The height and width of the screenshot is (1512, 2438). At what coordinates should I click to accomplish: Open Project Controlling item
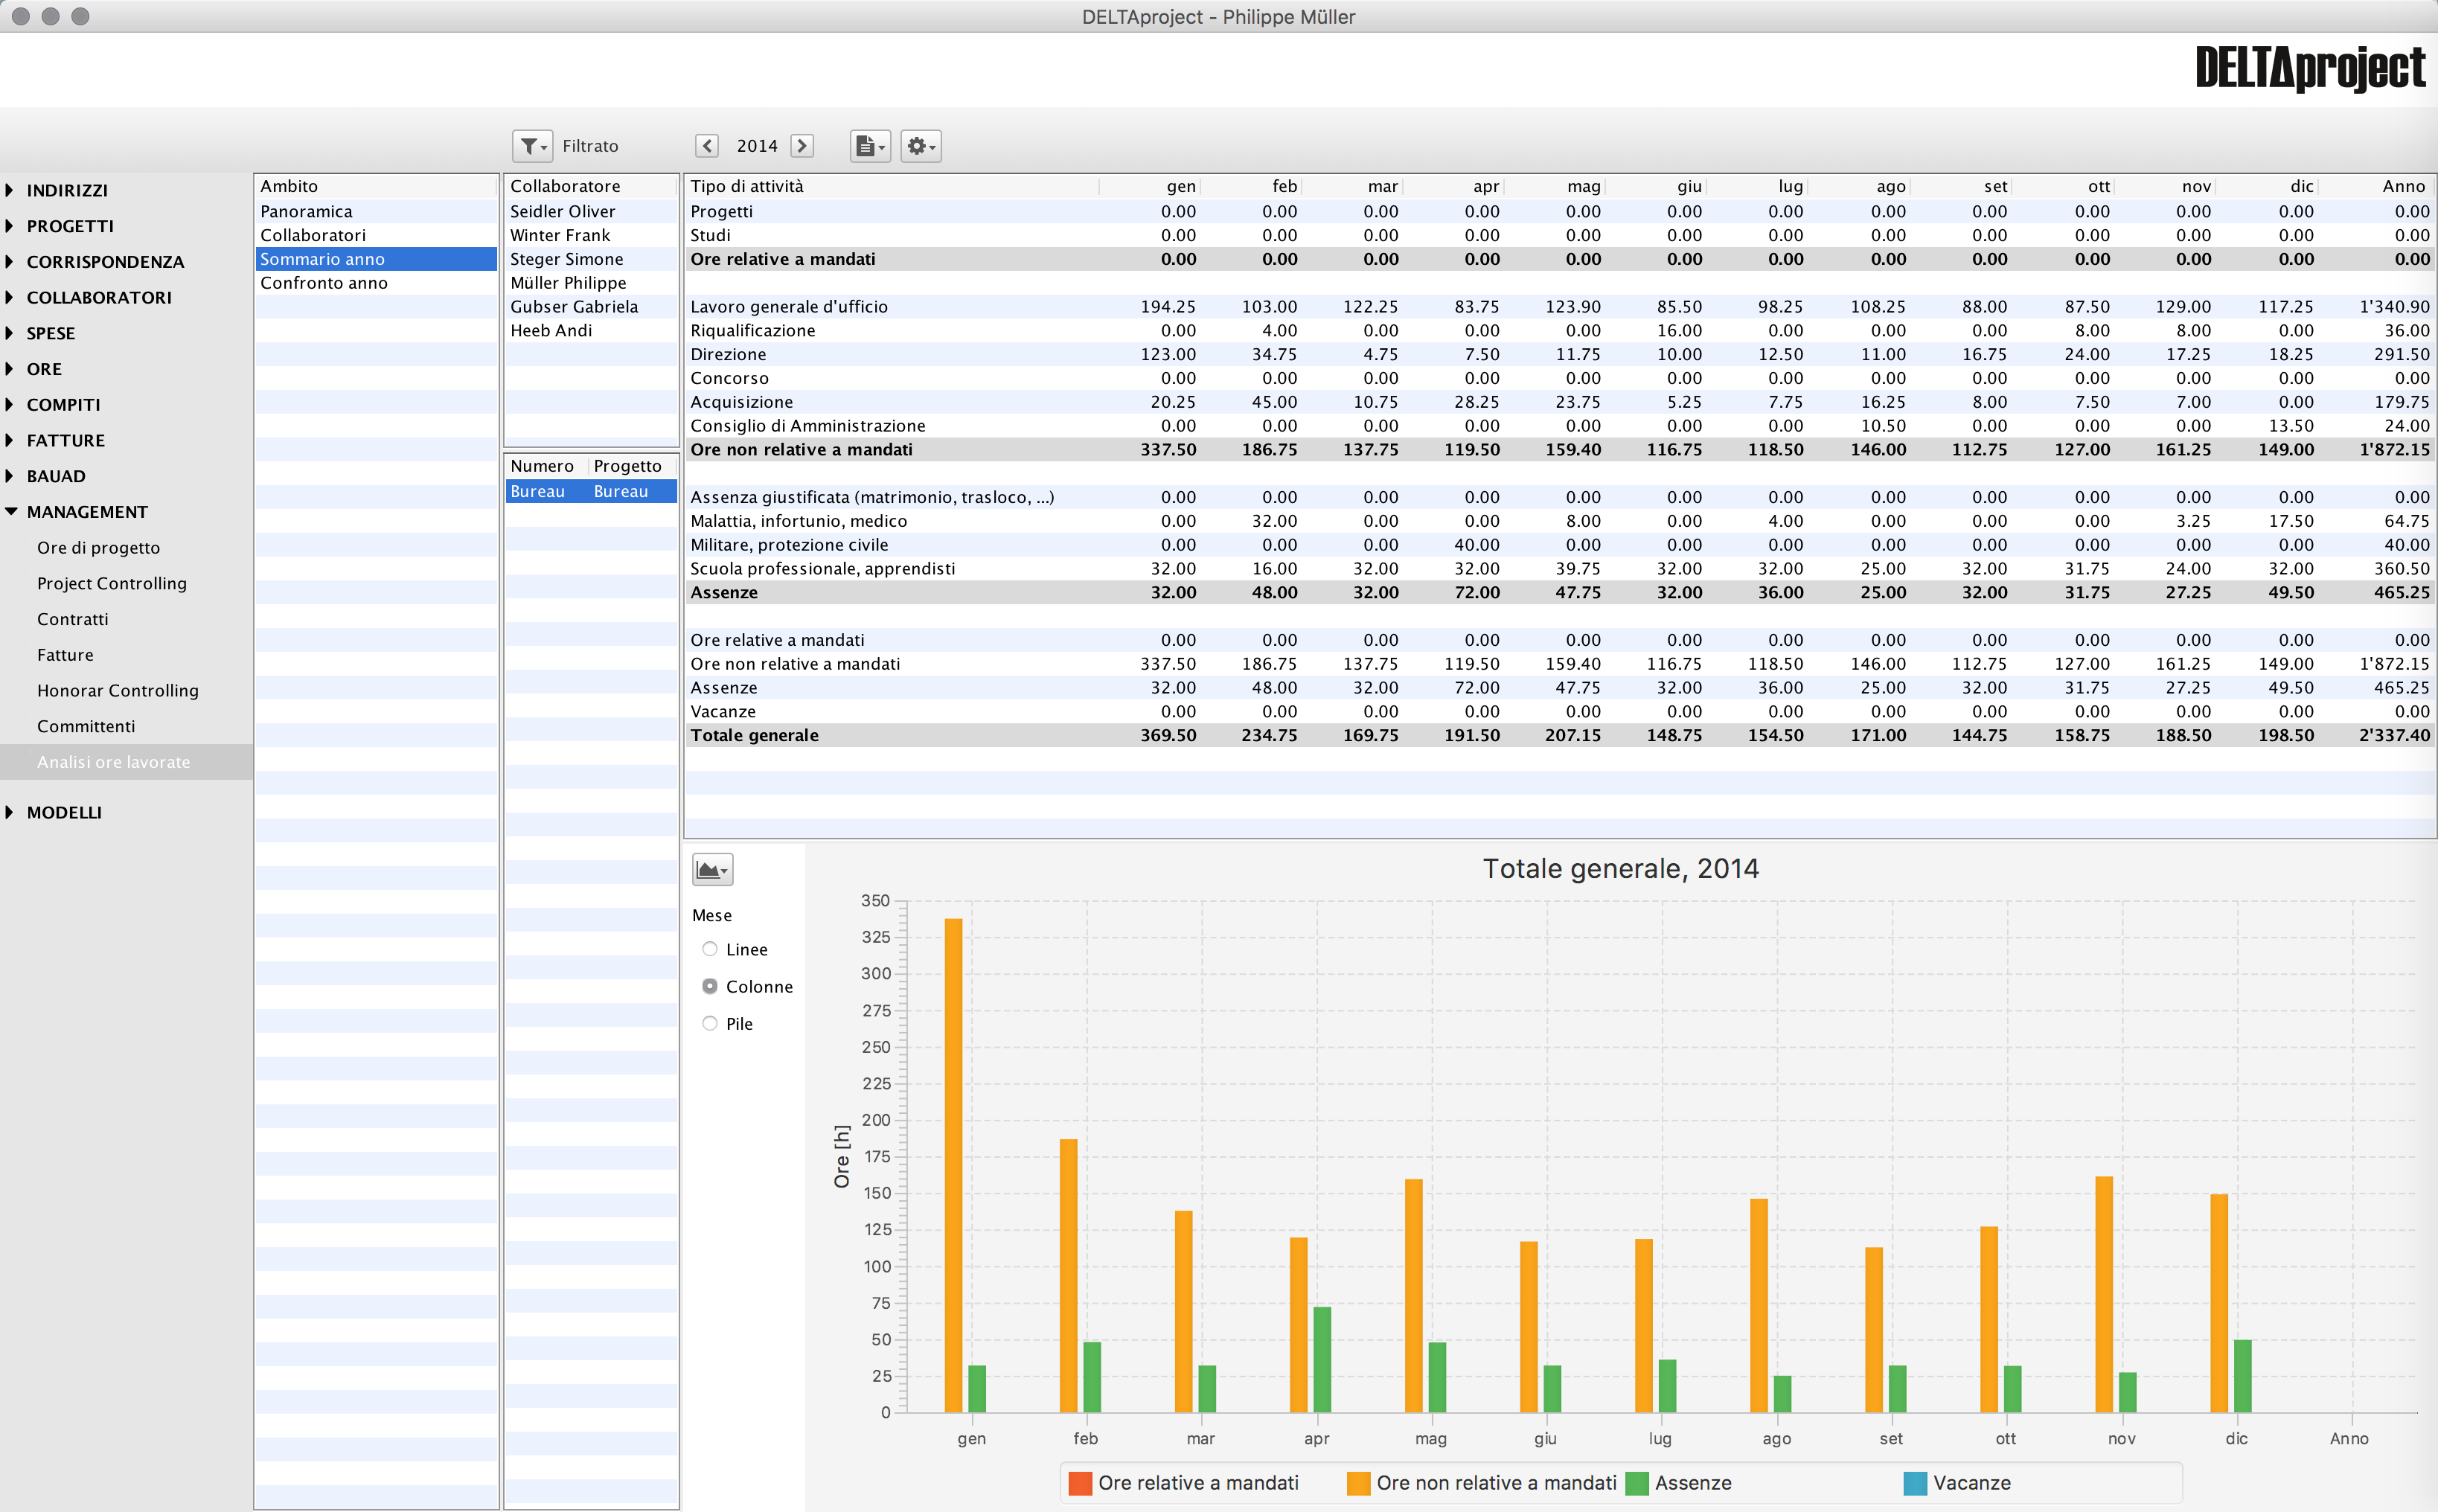tap(112, 583)
